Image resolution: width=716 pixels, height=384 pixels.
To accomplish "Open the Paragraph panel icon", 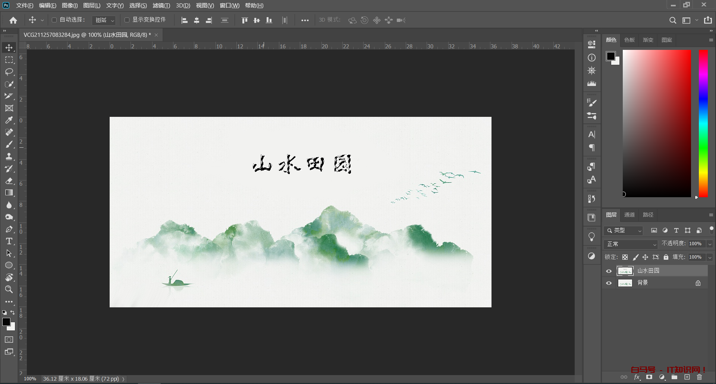I will 592,148.
